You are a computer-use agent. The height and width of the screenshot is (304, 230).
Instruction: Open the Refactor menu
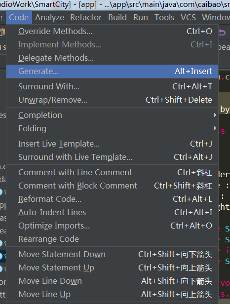[x=86, y=17]
